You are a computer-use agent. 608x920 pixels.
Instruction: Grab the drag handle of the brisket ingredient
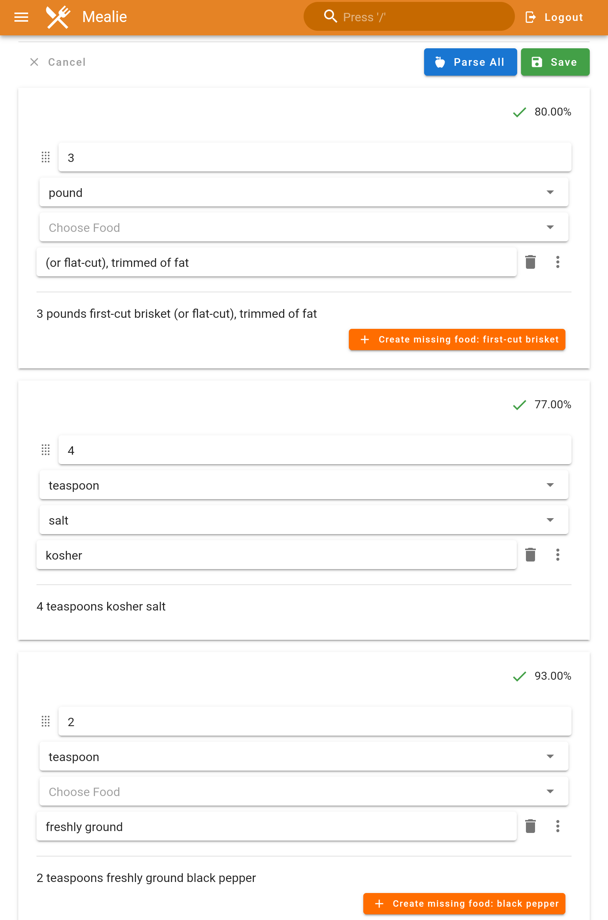pos(45,157)
